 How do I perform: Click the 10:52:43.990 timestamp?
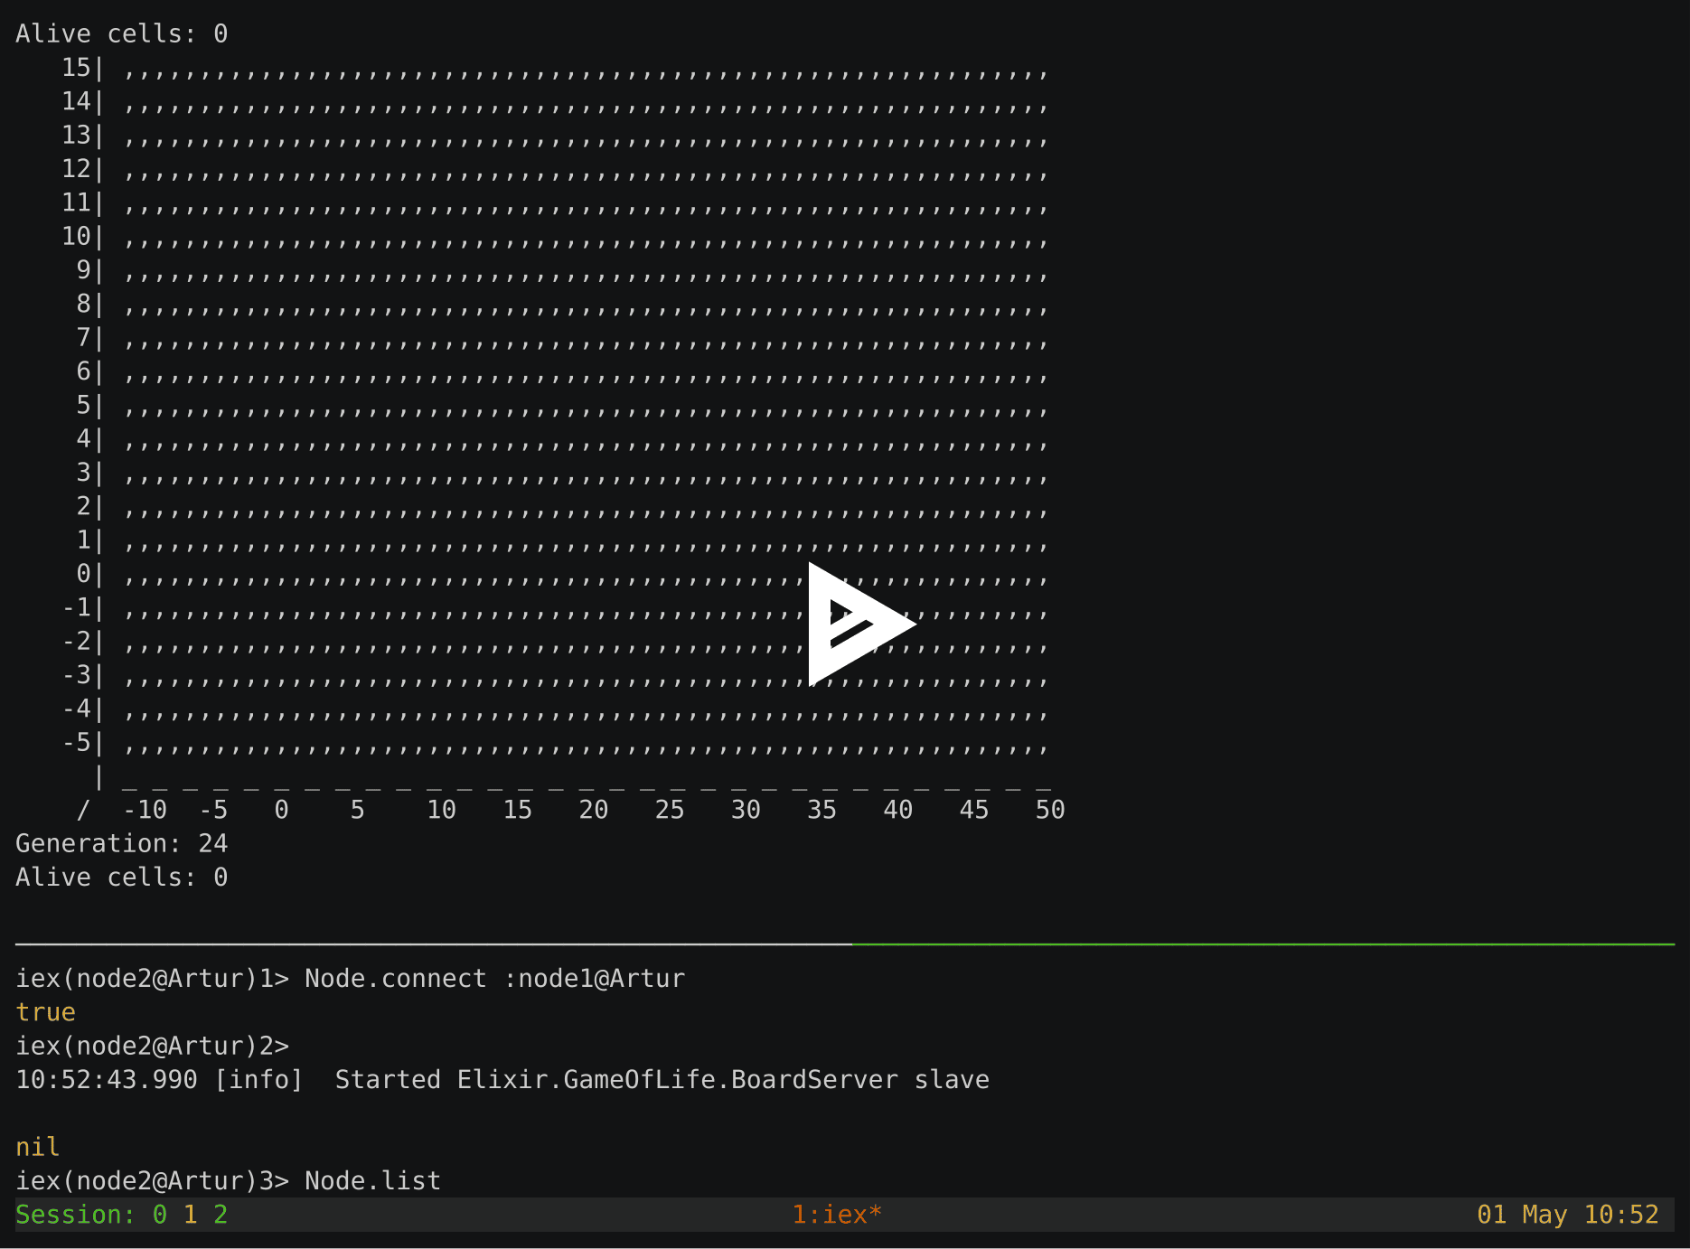tap(107, 1079)
